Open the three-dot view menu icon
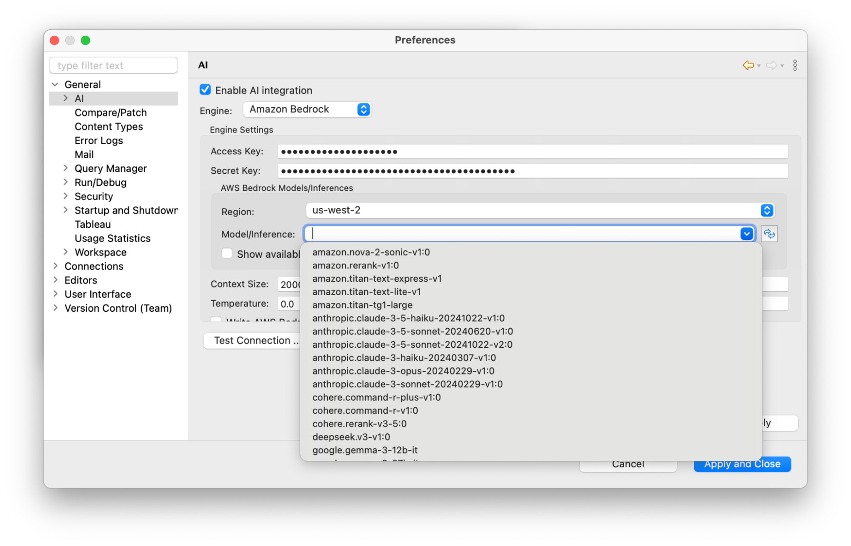This screenshot has width=851, height=546. tap(795, 65)
